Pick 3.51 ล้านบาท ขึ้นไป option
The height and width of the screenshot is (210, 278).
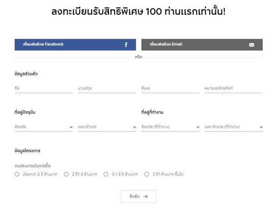[x=147, y=174]
